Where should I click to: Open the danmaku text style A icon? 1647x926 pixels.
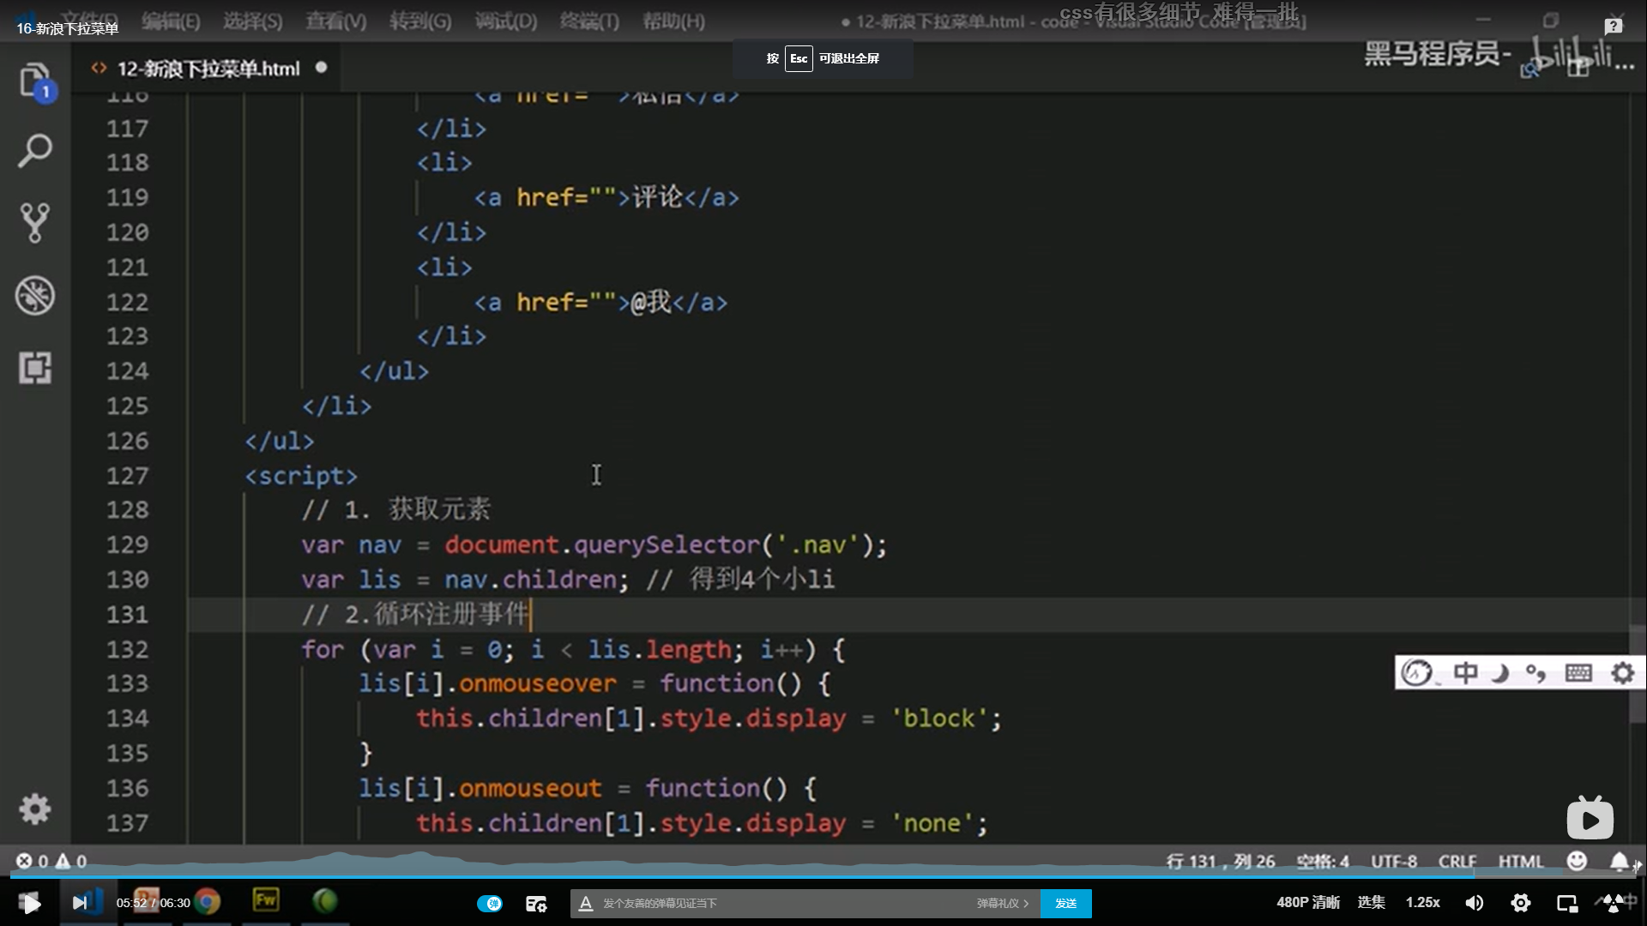tap(586, 903)
